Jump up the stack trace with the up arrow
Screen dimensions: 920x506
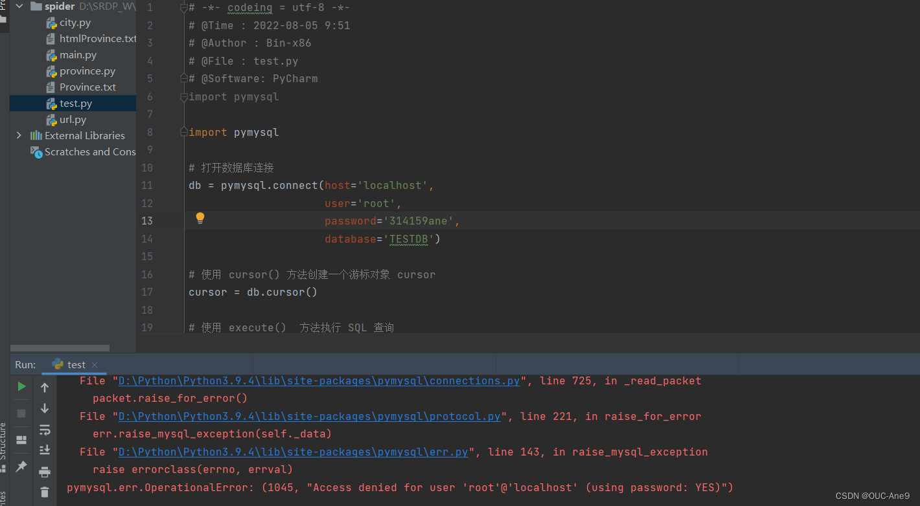tap(45, 388)
